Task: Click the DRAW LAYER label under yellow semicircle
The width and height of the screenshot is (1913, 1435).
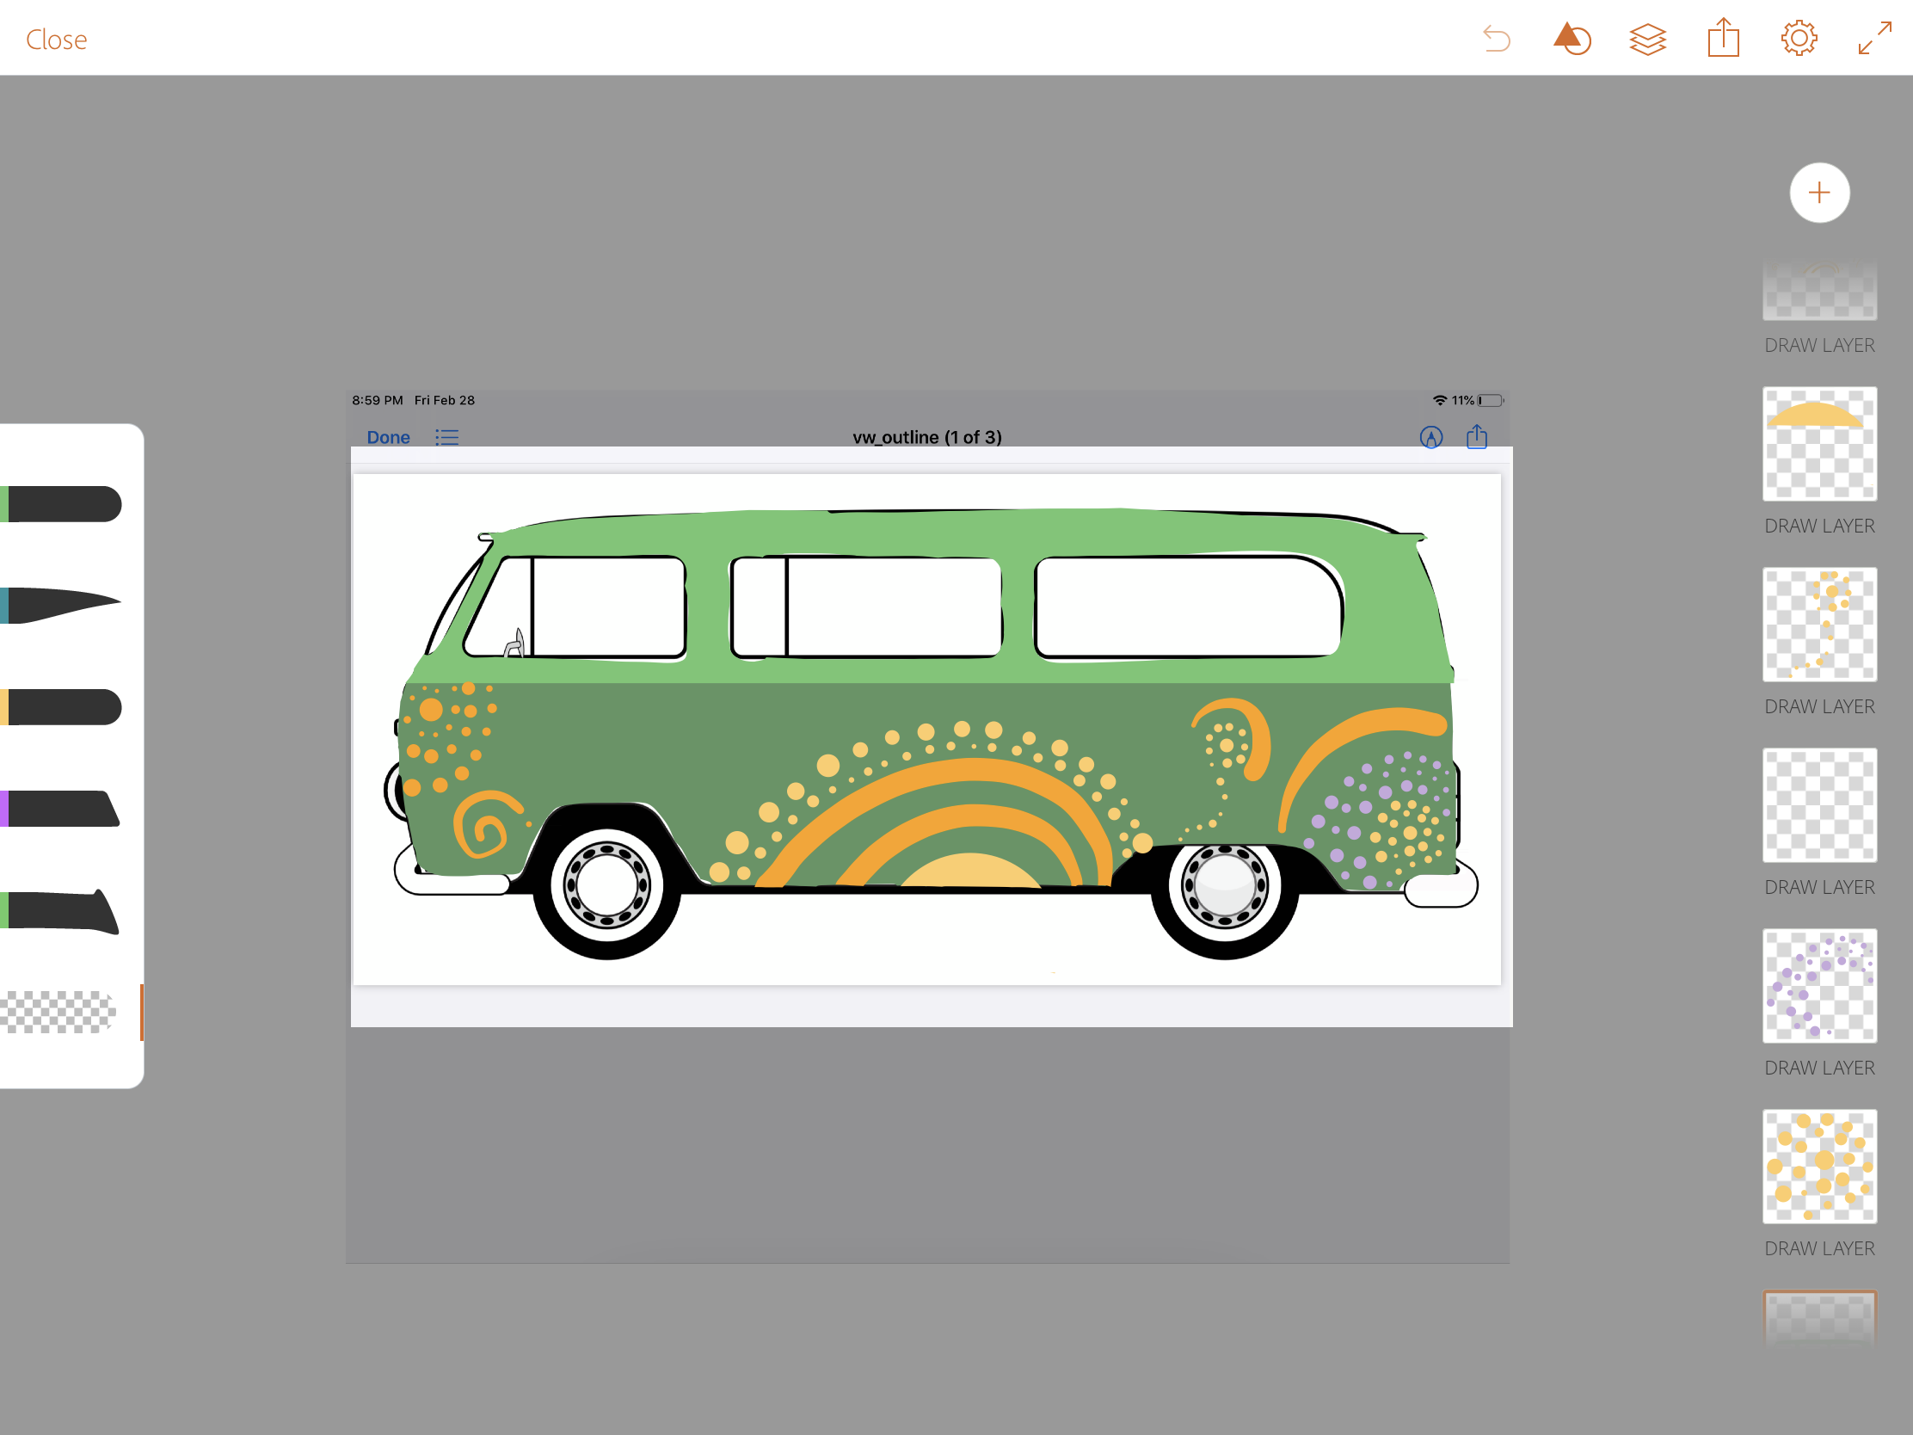Action: 1819,526
